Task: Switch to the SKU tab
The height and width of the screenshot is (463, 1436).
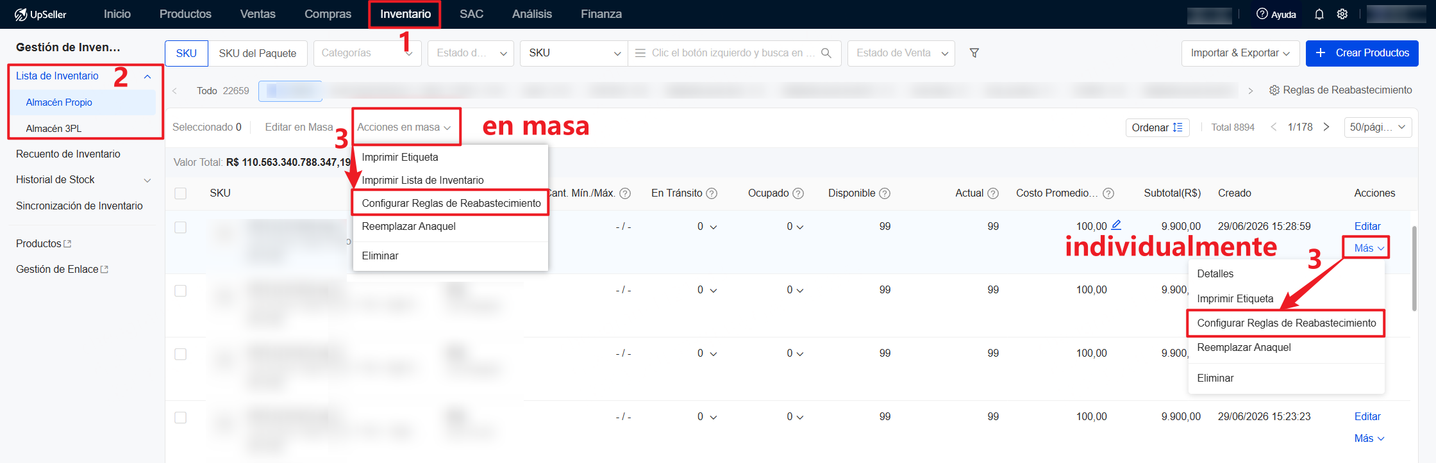Action: pos(187,53)
